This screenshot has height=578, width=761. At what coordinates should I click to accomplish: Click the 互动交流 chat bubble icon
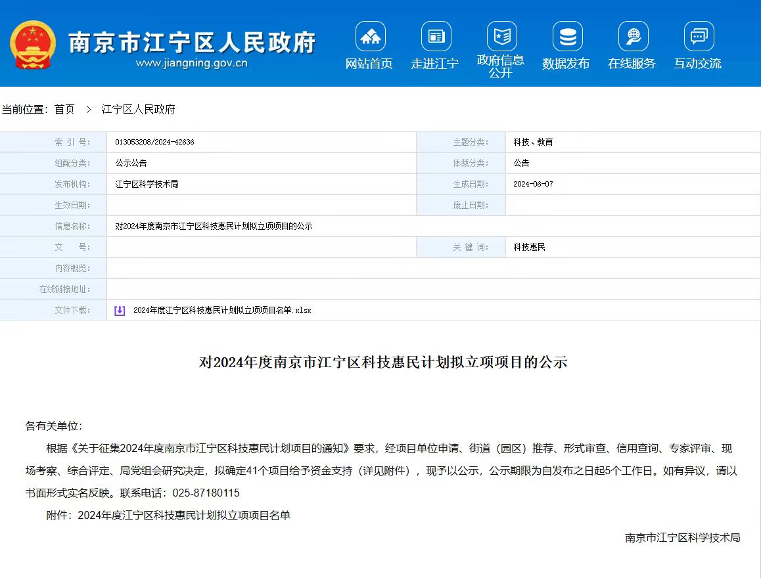pos(699,36)
